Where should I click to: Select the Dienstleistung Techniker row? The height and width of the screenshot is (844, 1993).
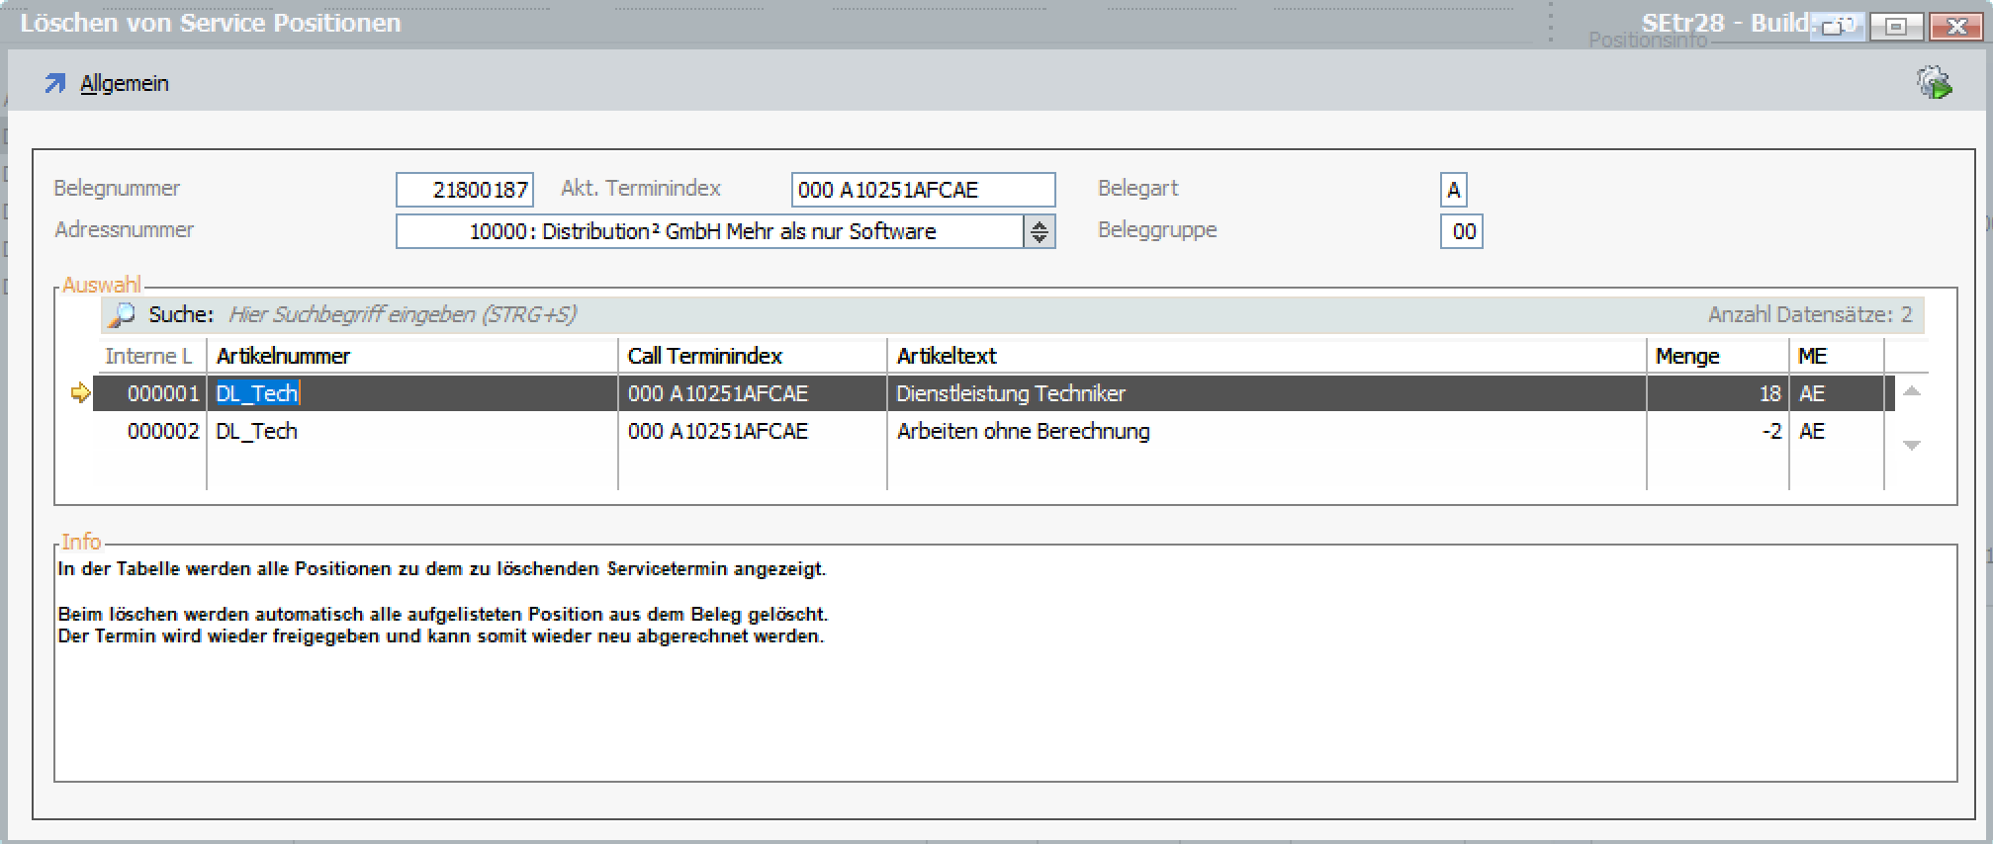tap(1010, 393)
